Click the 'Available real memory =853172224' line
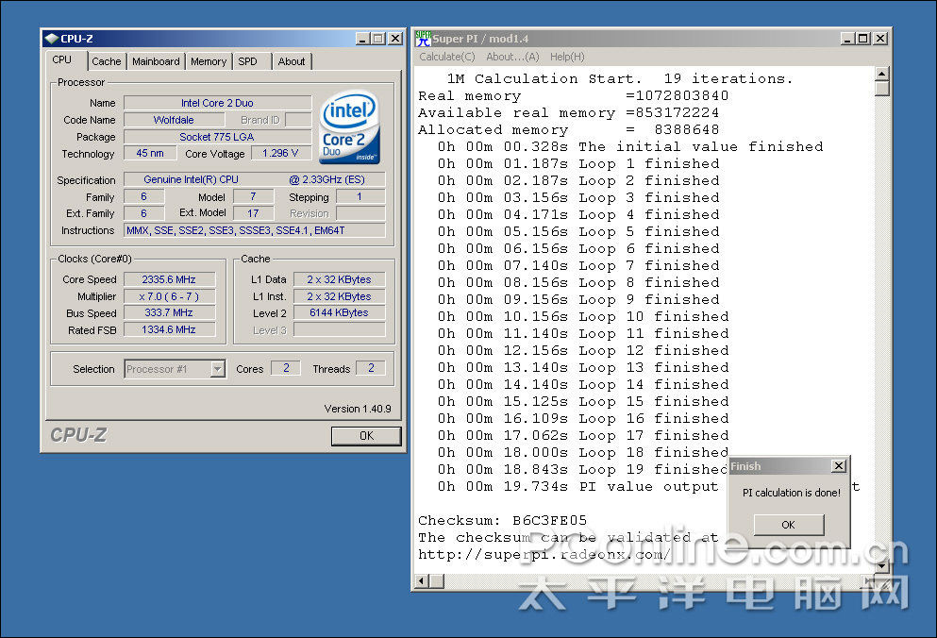This screenshot has height=638, width=937. [569, 112]
